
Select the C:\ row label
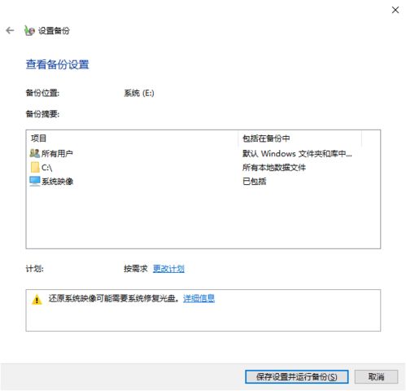click(46, 168)
